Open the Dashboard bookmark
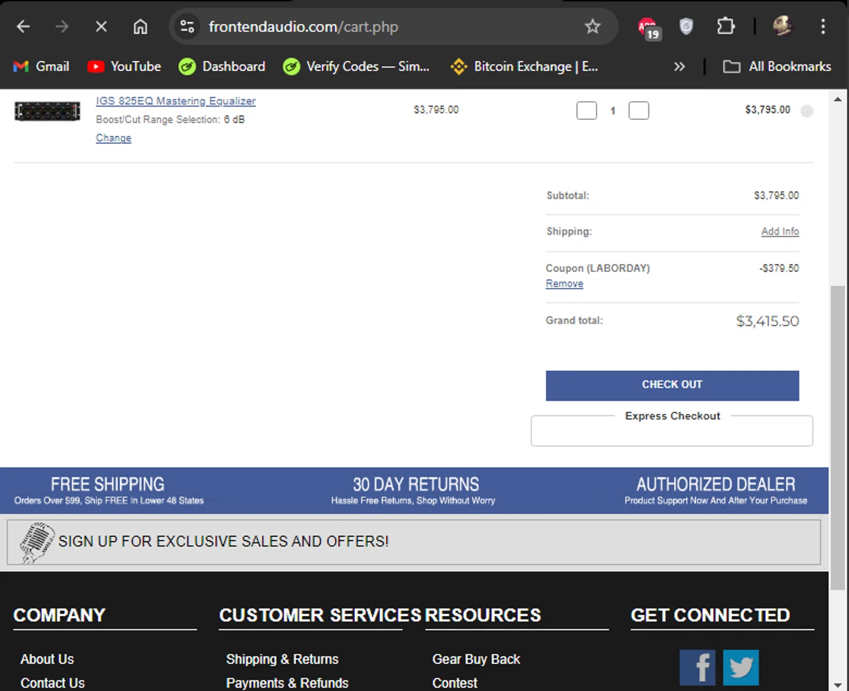This screenshot has width=849, height=691. tap(222, 67)
